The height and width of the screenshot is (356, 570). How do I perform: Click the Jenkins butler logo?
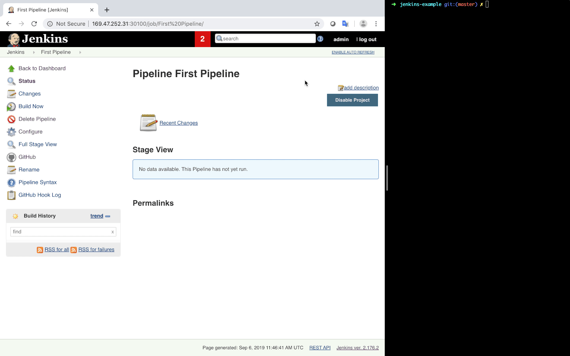(14, 40)
